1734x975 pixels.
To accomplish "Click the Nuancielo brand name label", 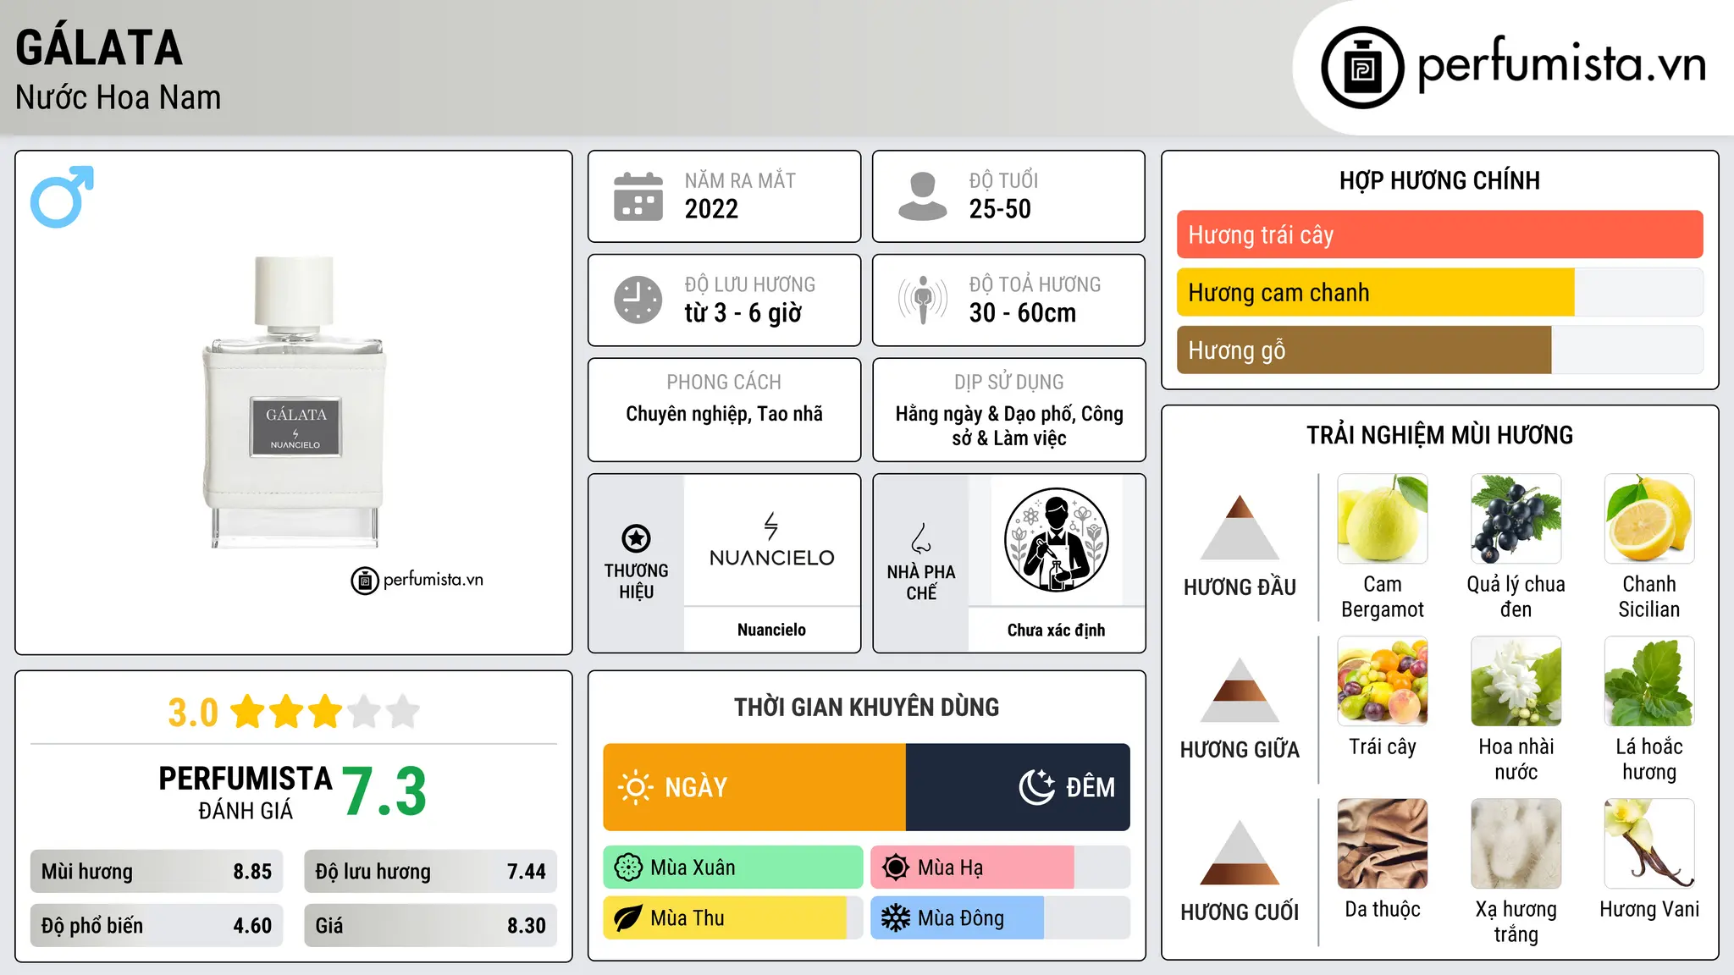I will (771, 630).
